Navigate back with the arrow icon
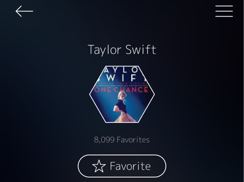 pyautogui.click(x=24, y=11)
